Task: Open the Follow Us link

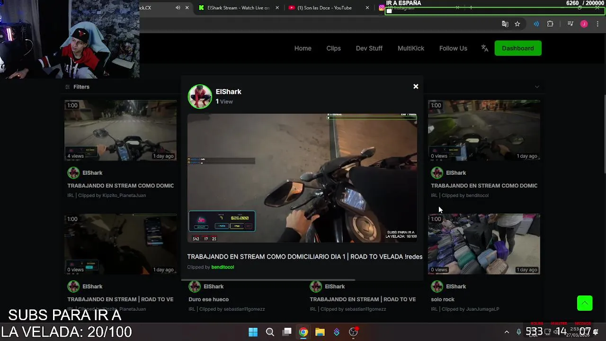Action: (453, 48)
